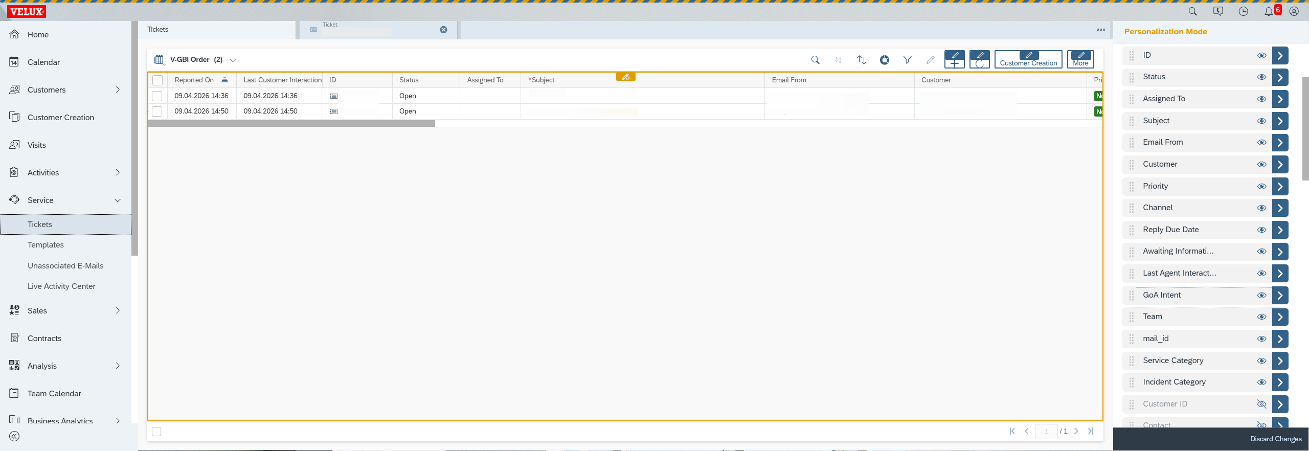1309x451 pixels.
Task: Open ticket icon in 14:36 row
Action: (334, 96)
